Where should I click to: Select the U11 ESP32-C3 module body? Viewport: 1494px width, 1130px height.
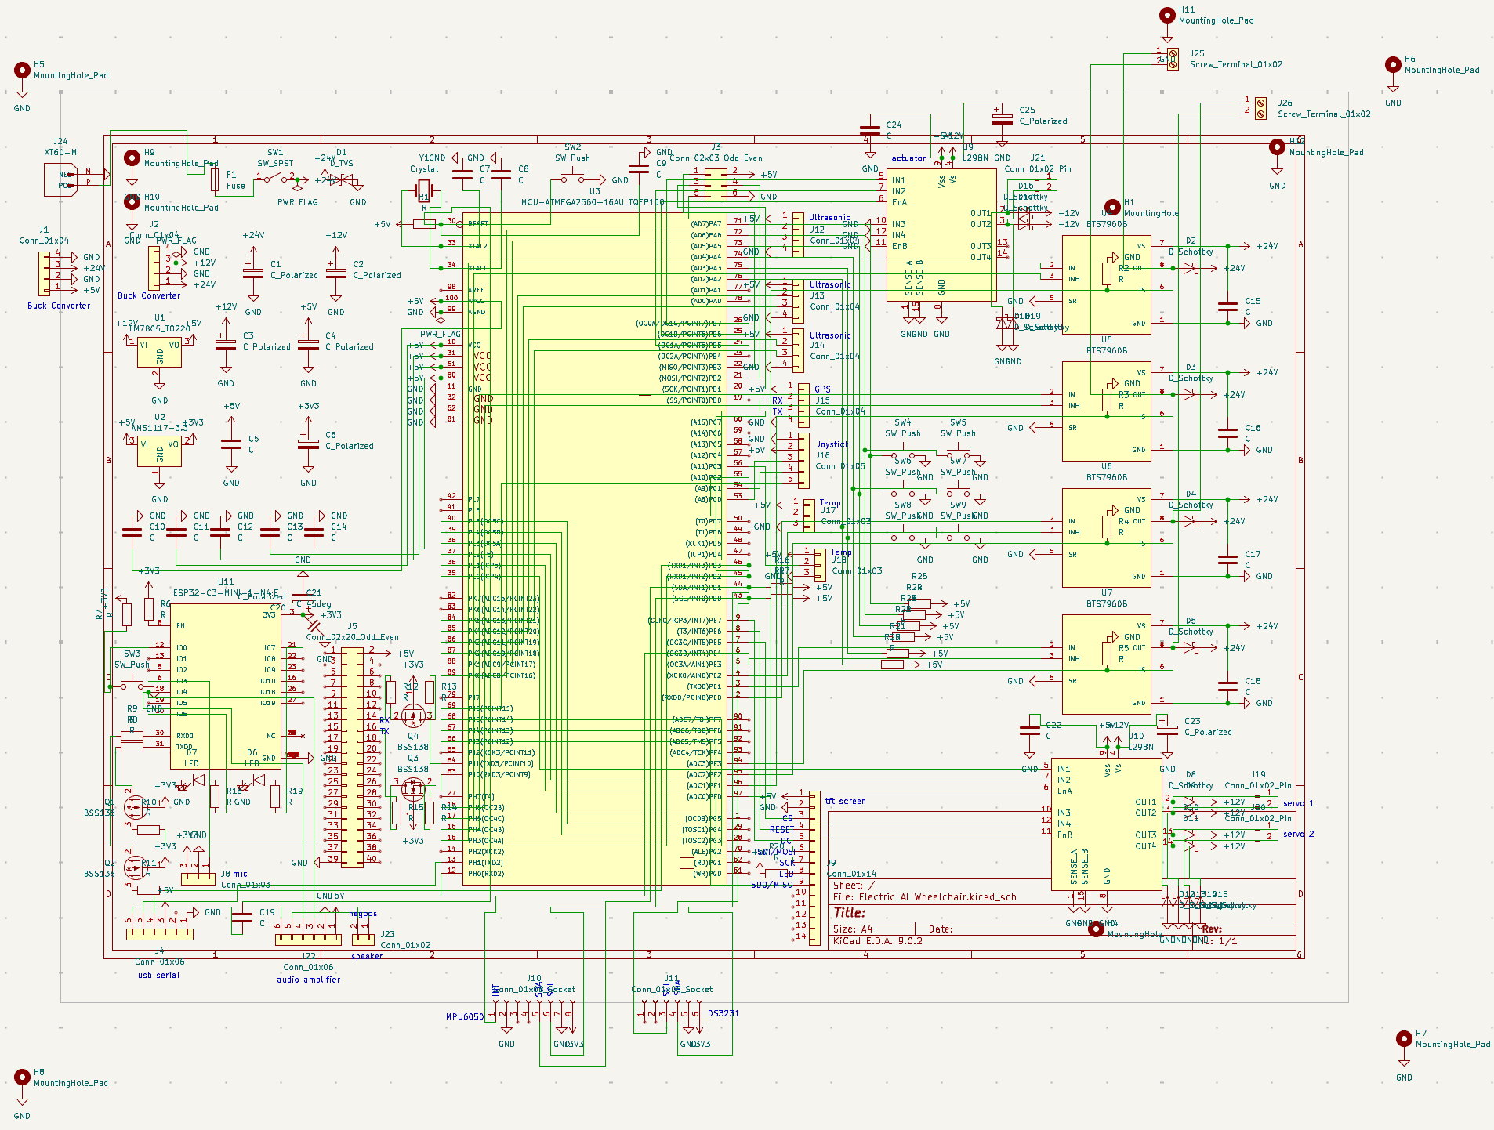(225, 686)
